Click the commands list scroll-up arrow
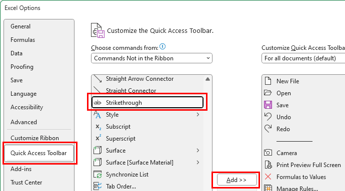The height and width of the screenshot is (191, 345). (207, 79)
